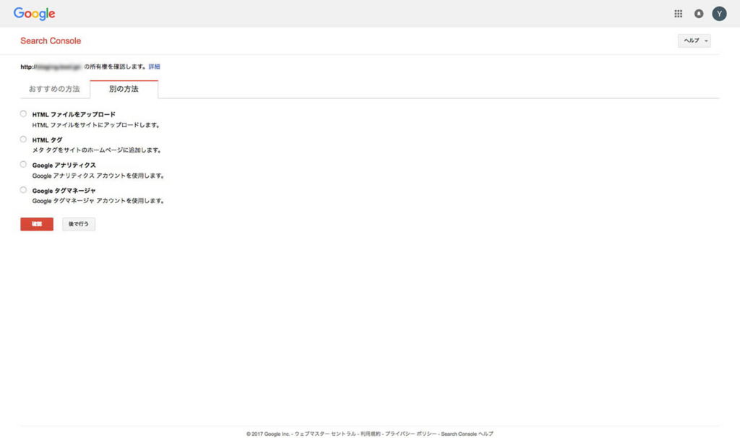Click the text 'HTML ファイルをサイトにアップロードします。'
Screen dimensions: 740x438
98,125
